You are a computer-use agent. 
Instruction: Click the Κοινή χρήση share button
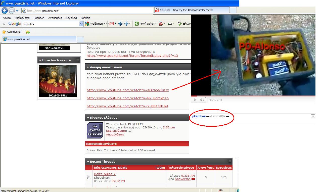coord(144,24)
